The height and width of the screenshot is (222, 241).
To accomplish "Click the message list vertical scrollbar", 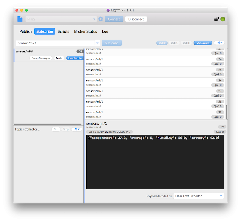I will (x=227, y=112).
